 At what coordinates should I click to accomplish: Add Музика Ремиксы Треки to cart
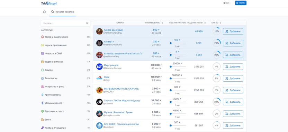[x=233, y=114]
